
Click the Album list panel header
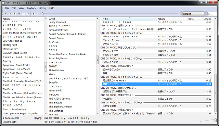tap(23, 19)
